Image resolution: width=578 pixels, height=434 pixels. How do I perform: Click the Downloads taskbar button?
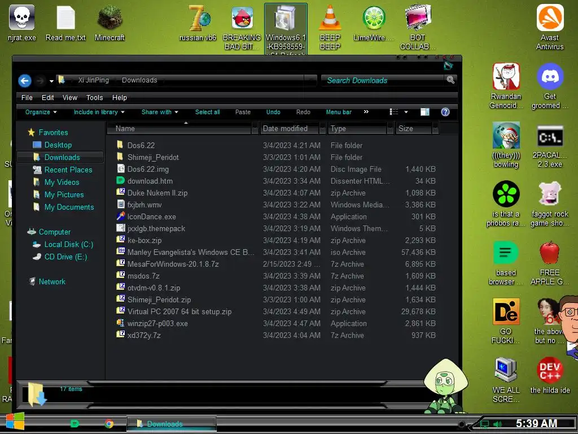tap(172, 424)
